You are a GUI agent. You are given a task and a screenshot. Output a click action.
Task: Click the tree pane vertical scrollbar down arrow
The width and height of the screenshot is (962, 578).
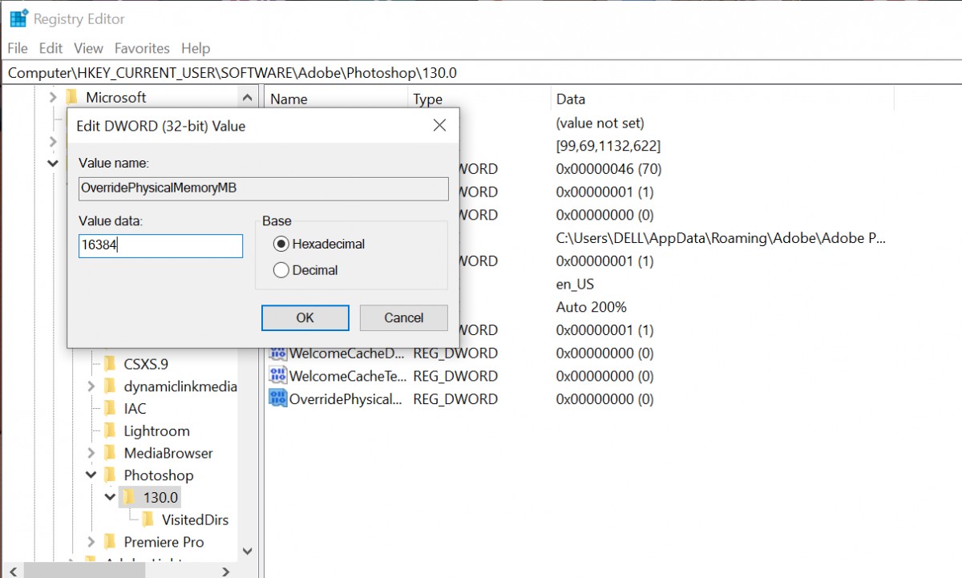[248, 551]
